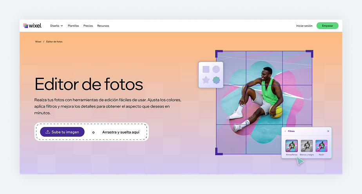Click the green Empezar button
This screenshot has width=362, height=194.
328,26
